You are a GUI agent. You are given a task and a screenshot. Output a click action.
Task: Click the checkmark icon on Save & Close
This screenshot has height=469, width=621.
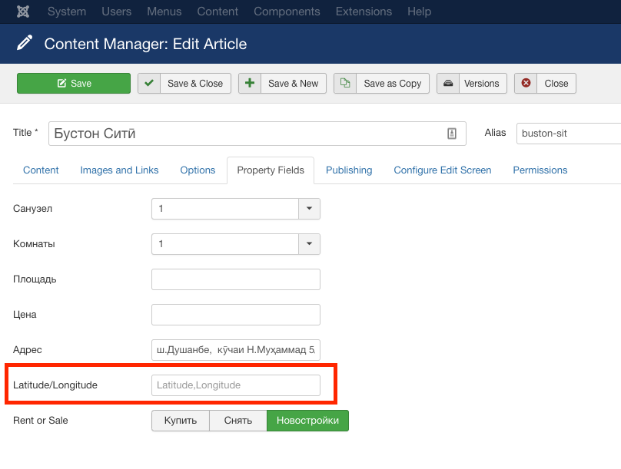click(149, 84)
